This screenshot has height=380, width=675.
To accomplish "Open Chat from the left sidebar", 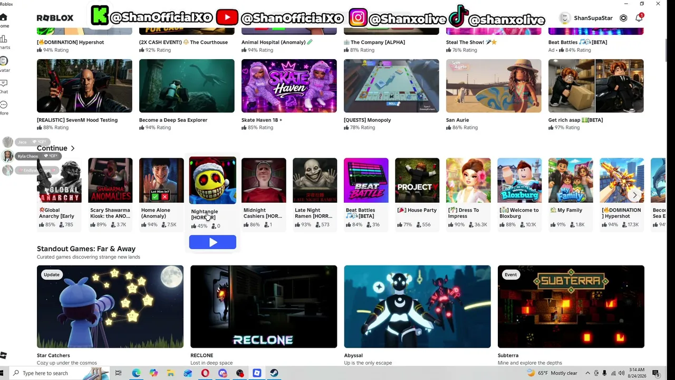I will (x=4, y=87).
